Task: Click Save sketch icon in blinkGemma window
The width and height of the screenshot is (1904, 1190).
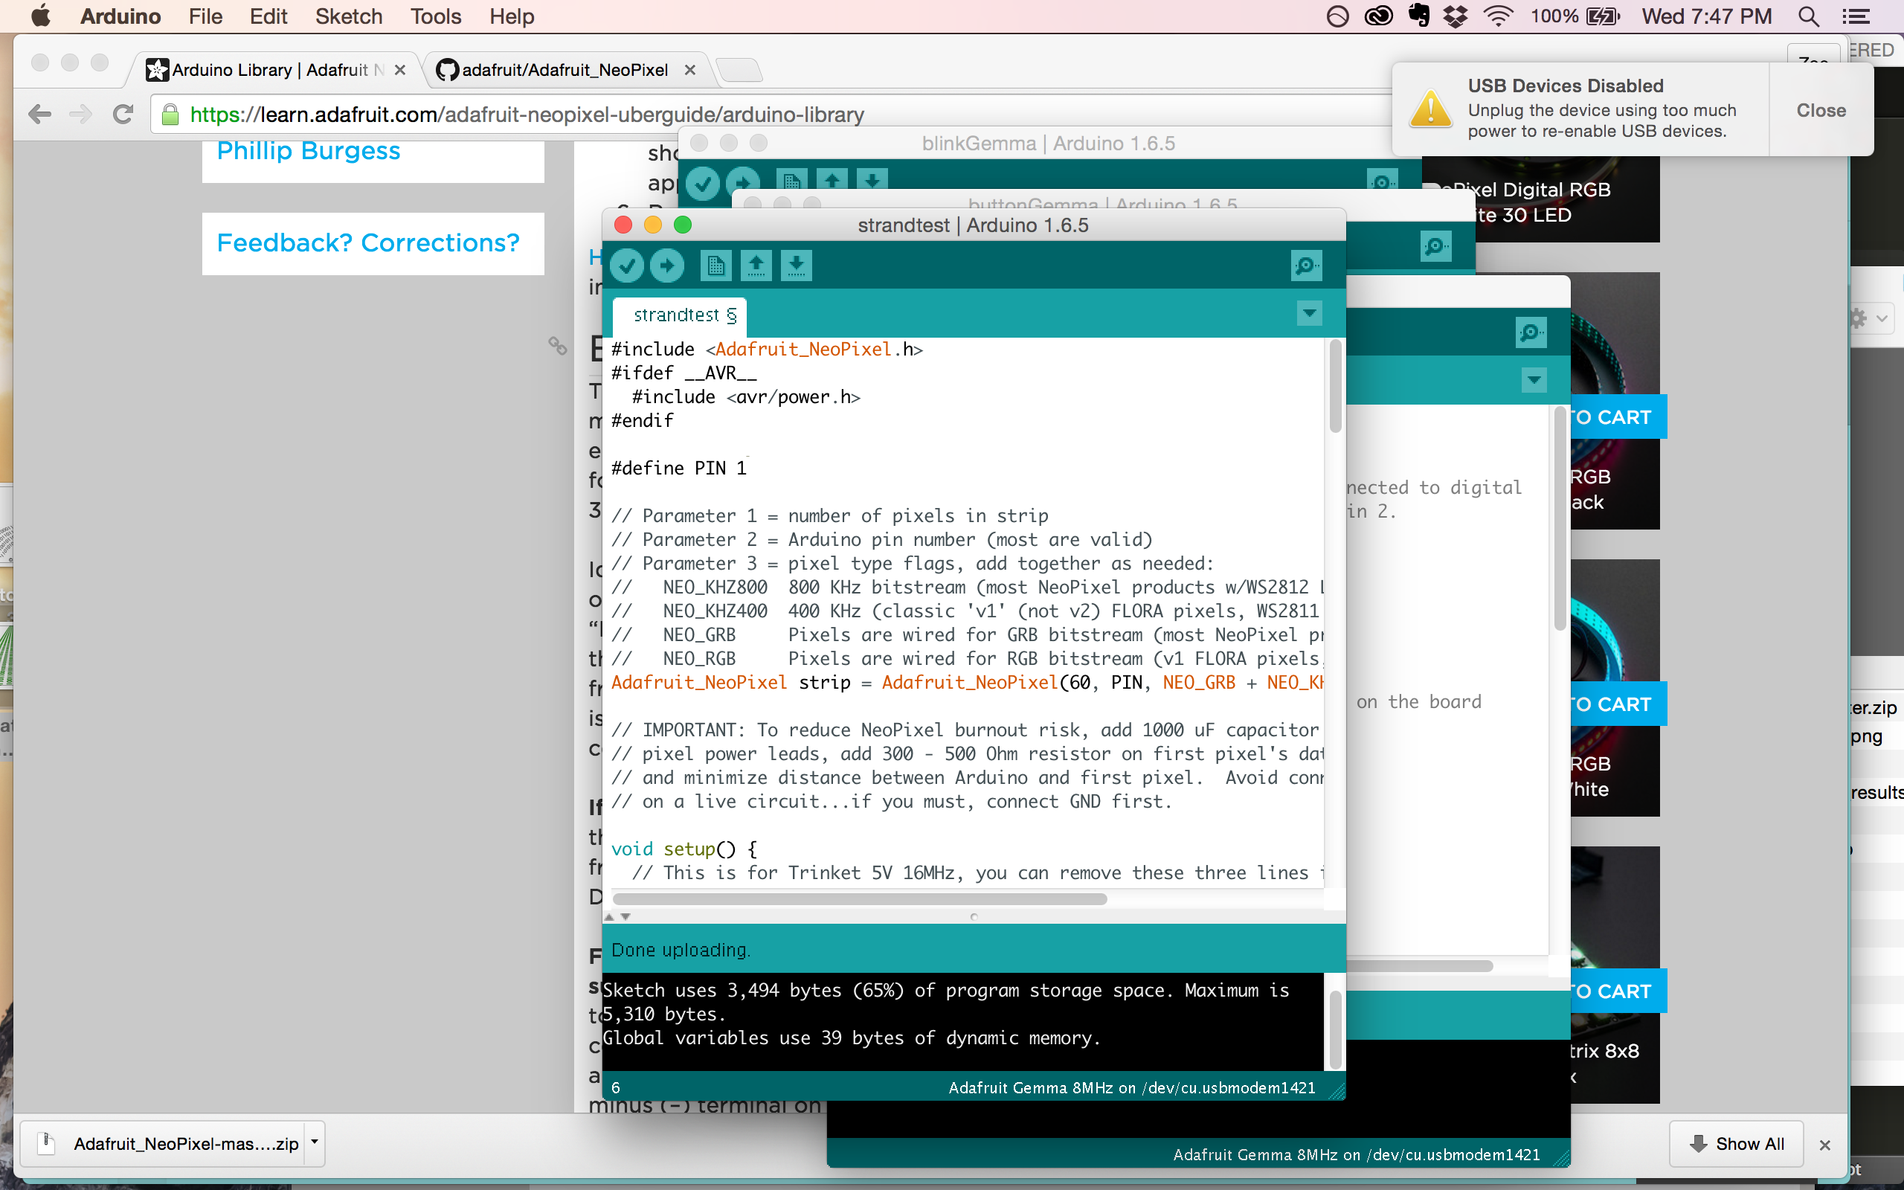Action: pos(872,181)
